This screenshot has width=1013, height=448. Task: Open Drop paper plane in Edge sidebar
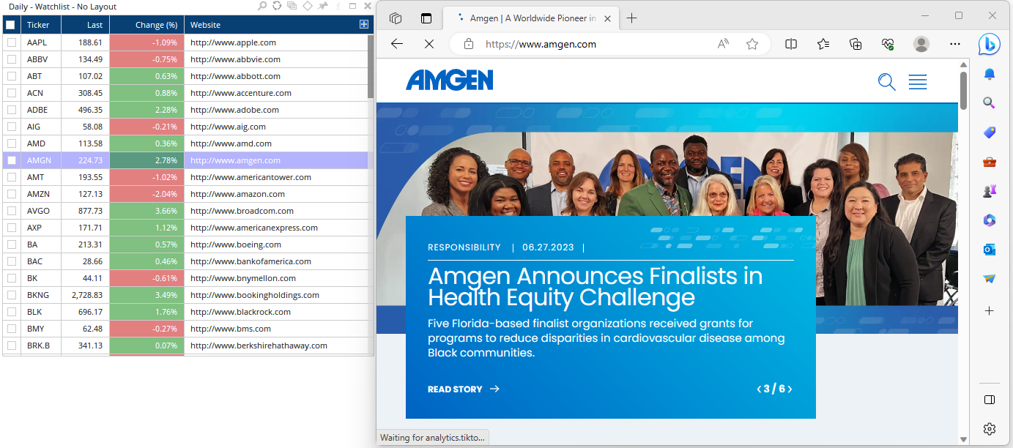tap(990, 279)
